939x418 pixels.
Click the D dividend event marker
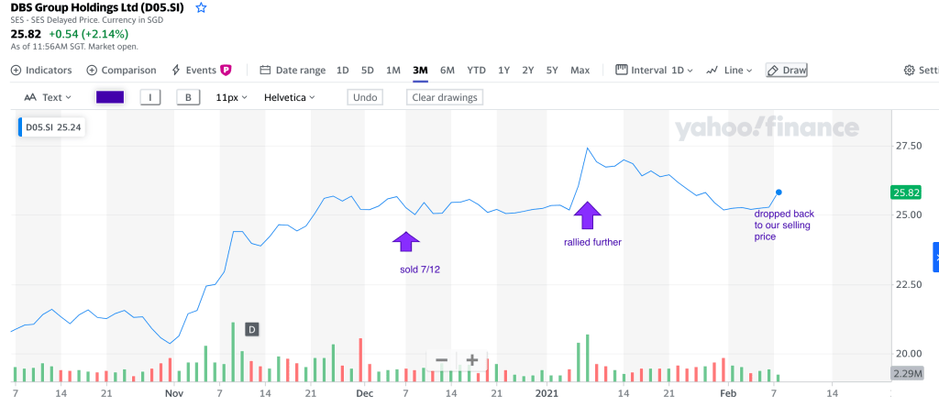[x=250, y=328]
